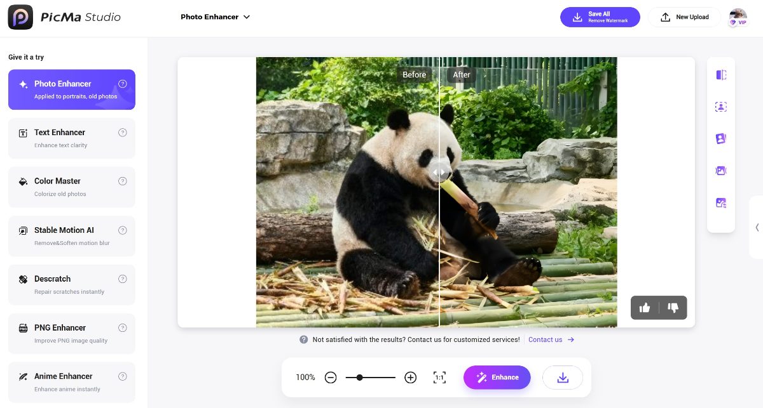Viewport: 763px width, 408px height.
Task: Expand the collapsed right side panel
Action: point(757,227)
